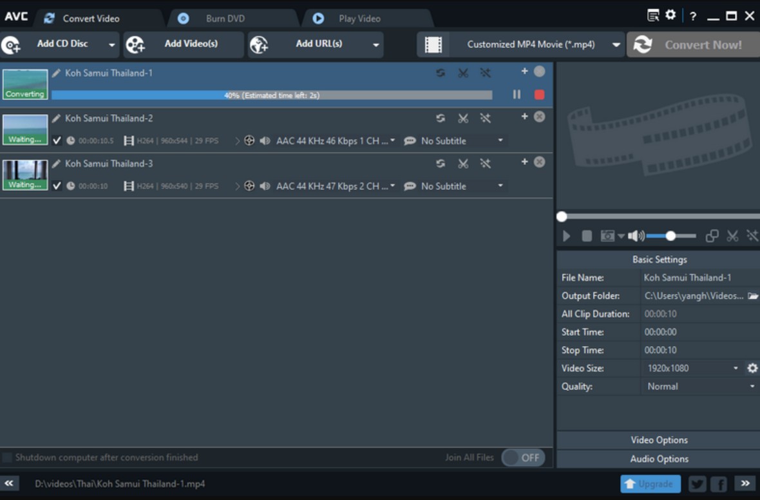760x500 pixels.
Task: Stop the preview playback
Action: click(587, 236)
